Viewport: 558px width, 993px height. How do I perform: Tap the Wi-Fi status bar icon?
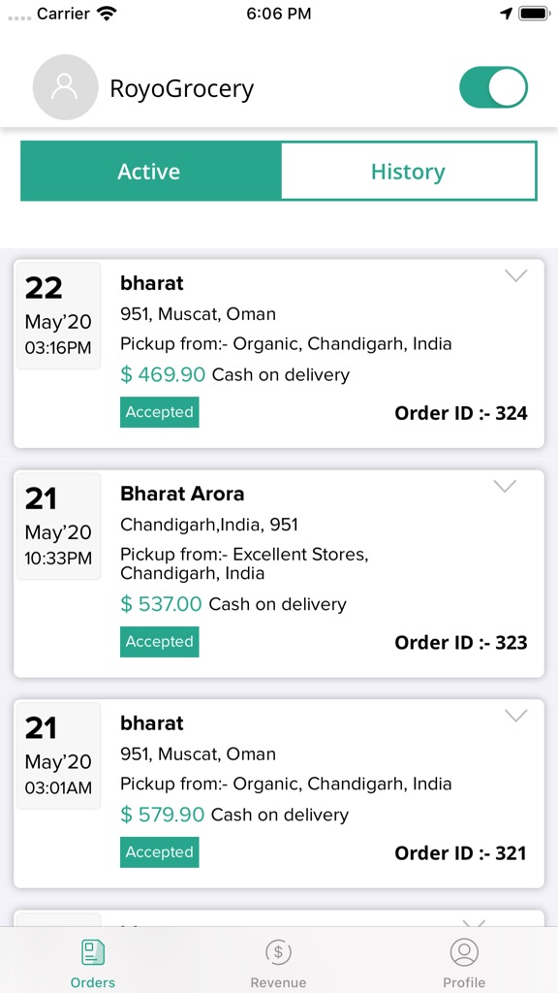tap(108, 14)
